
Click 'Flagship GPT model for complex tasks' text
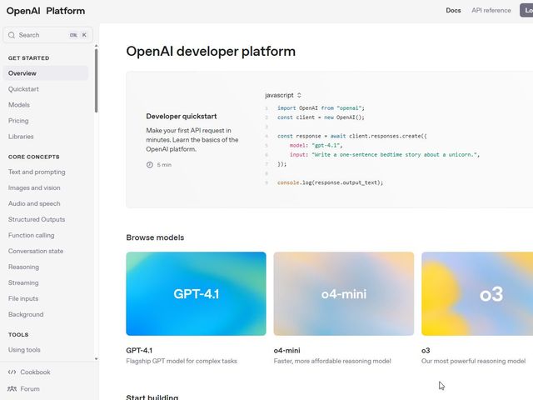click(182, 361)
